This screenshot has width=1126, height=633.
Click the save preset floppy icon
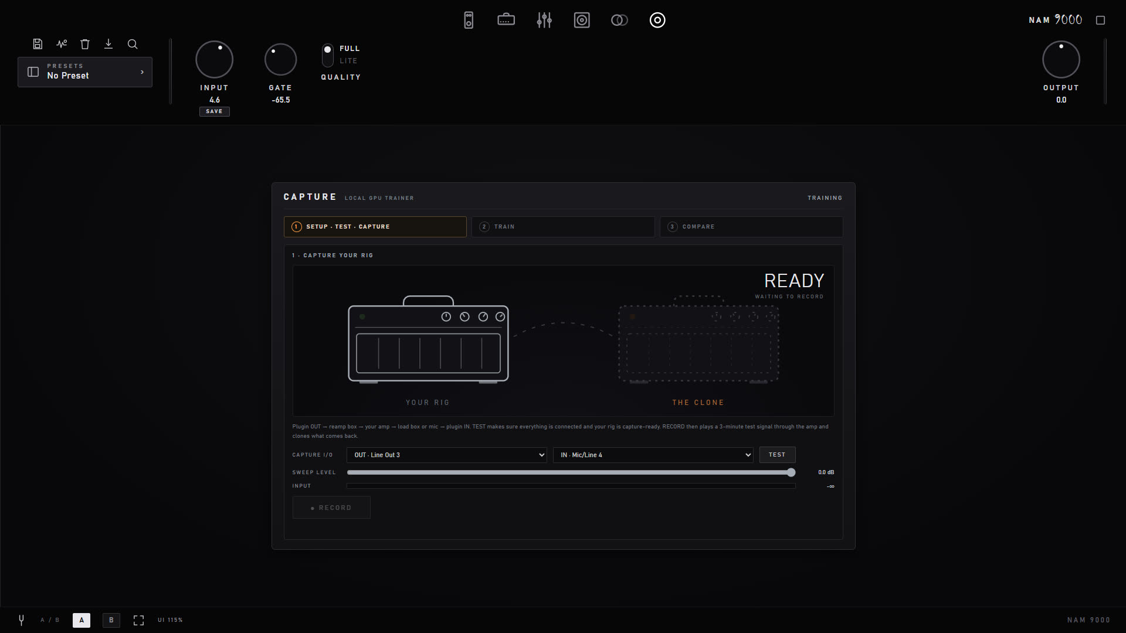pos(38,44)
